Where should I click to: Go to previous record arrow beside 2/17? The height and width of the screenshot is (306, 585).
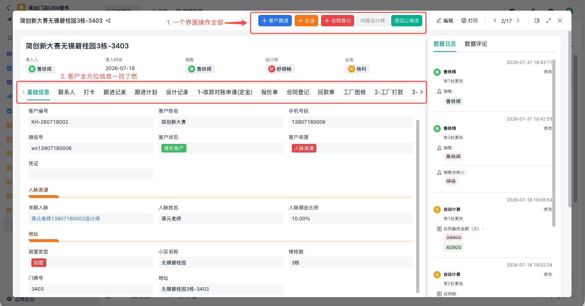tap(495, 21)
